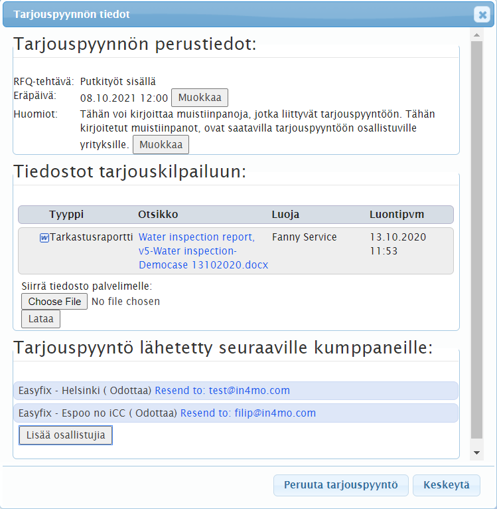Select the Easyfix - Helsinki partner row
Image resolution: width=497 pixels, height=509 pixels.
83,391
